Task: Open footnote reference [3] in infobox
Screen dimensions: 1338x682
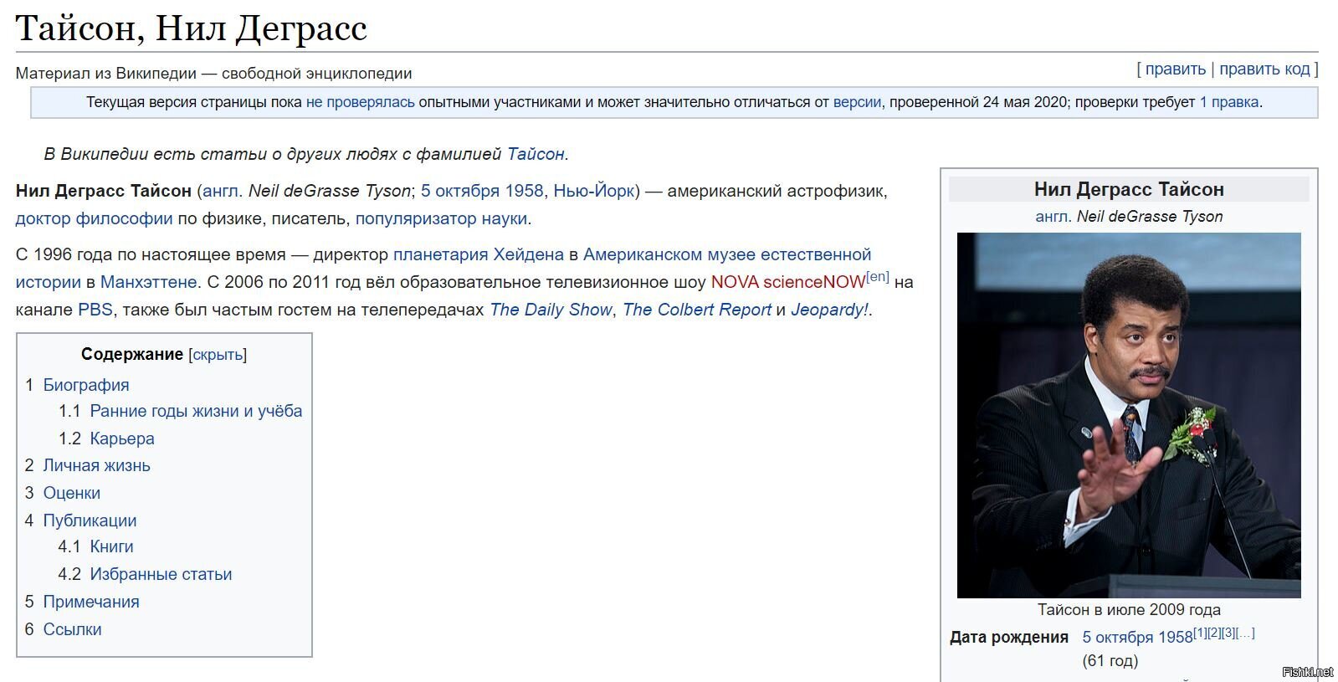Action: pos(1229,633)
